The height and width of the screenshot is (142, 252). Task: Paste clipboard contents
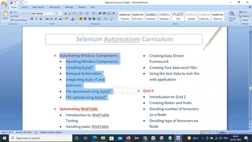click(x=5, y=16)
